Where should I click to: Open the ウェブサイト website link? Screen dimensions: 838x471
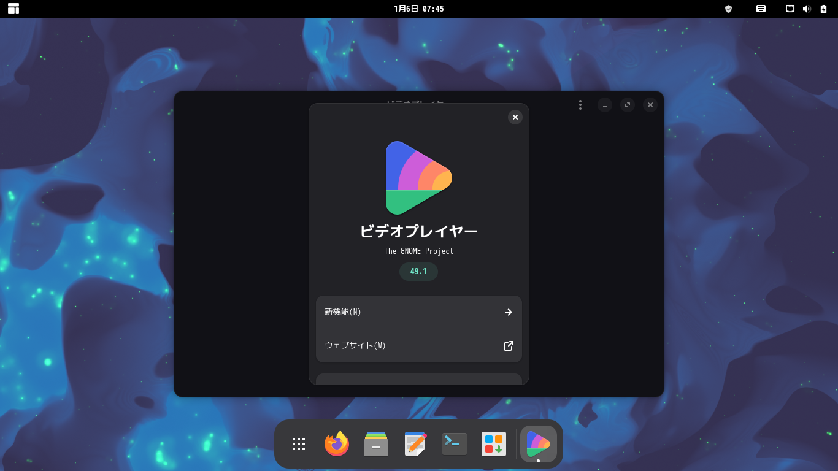tap(419, 345)
